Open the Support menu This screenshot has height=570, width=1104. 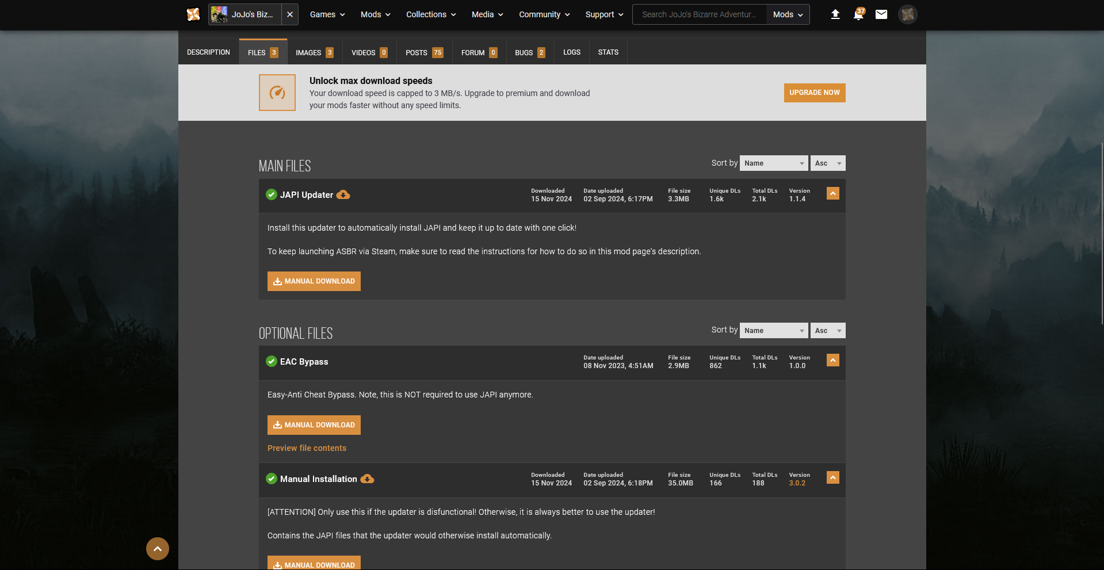(604, 14)
